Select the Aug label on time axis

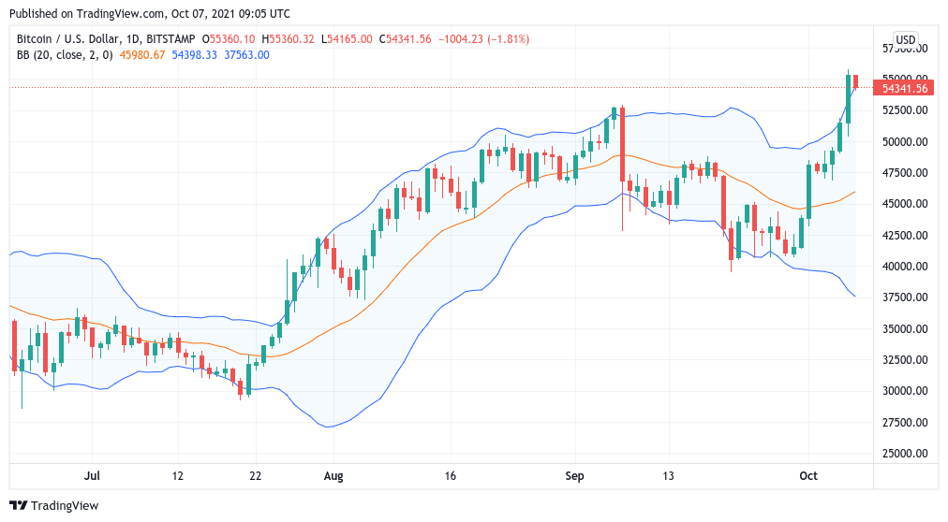(x=333, y=476)
